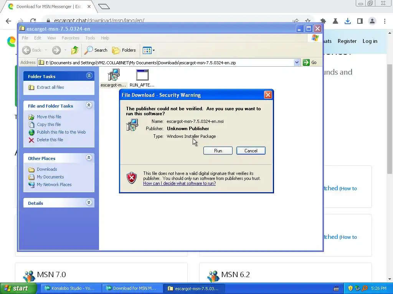Expand the Address bar dropdown arrow
This screenshot has width=393, height=294.
tap(297, 62)
